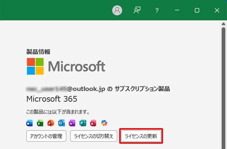227x149 pixels.
Task: Click ライセンスの更新 button
Action: coord(141,136)
